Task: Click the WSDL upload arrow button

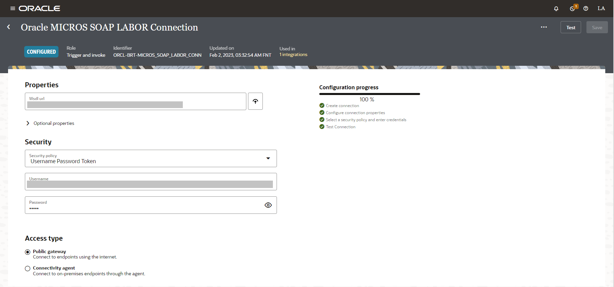Action: [x=255, y=101]
